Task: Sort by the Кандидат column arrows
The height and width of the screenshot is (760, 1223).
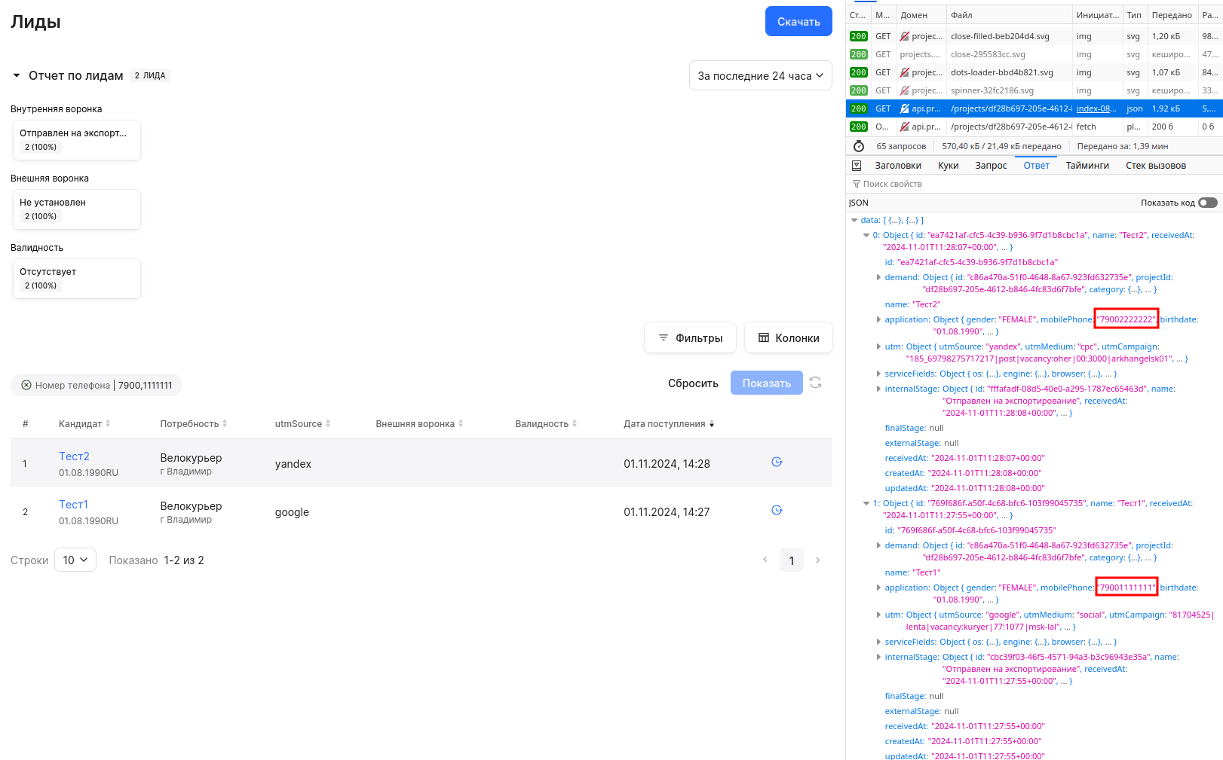Action: (x=108, y=424)
